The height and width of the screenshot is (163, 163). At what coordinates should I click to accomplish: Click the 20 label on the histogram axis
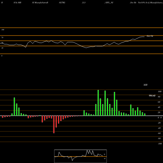point(159,112)
